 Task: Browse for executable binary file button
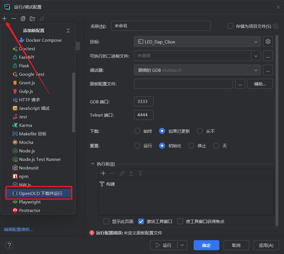(x=268, y=56)
